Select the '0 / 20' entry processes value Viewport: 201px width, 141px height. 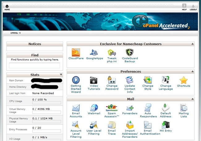37,128
